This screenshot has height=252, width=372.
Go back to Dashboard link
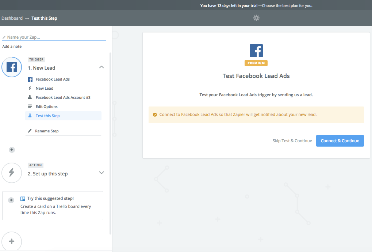(12, 18)
